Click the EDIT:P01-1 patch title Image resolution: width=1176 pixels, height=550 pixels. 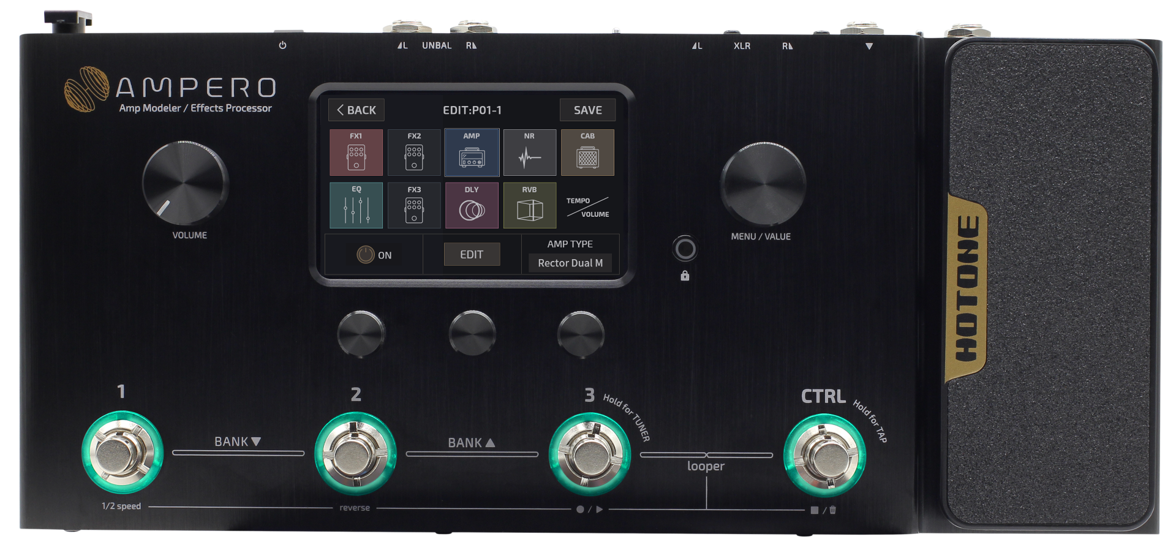click(x=472, y=110)
